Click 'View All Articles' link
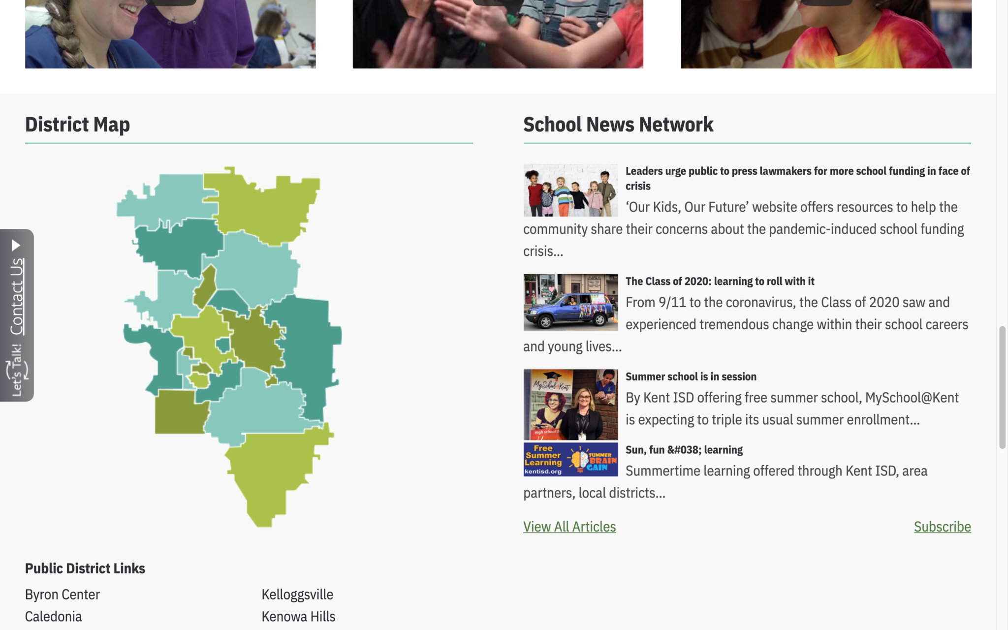 [569, 526]
